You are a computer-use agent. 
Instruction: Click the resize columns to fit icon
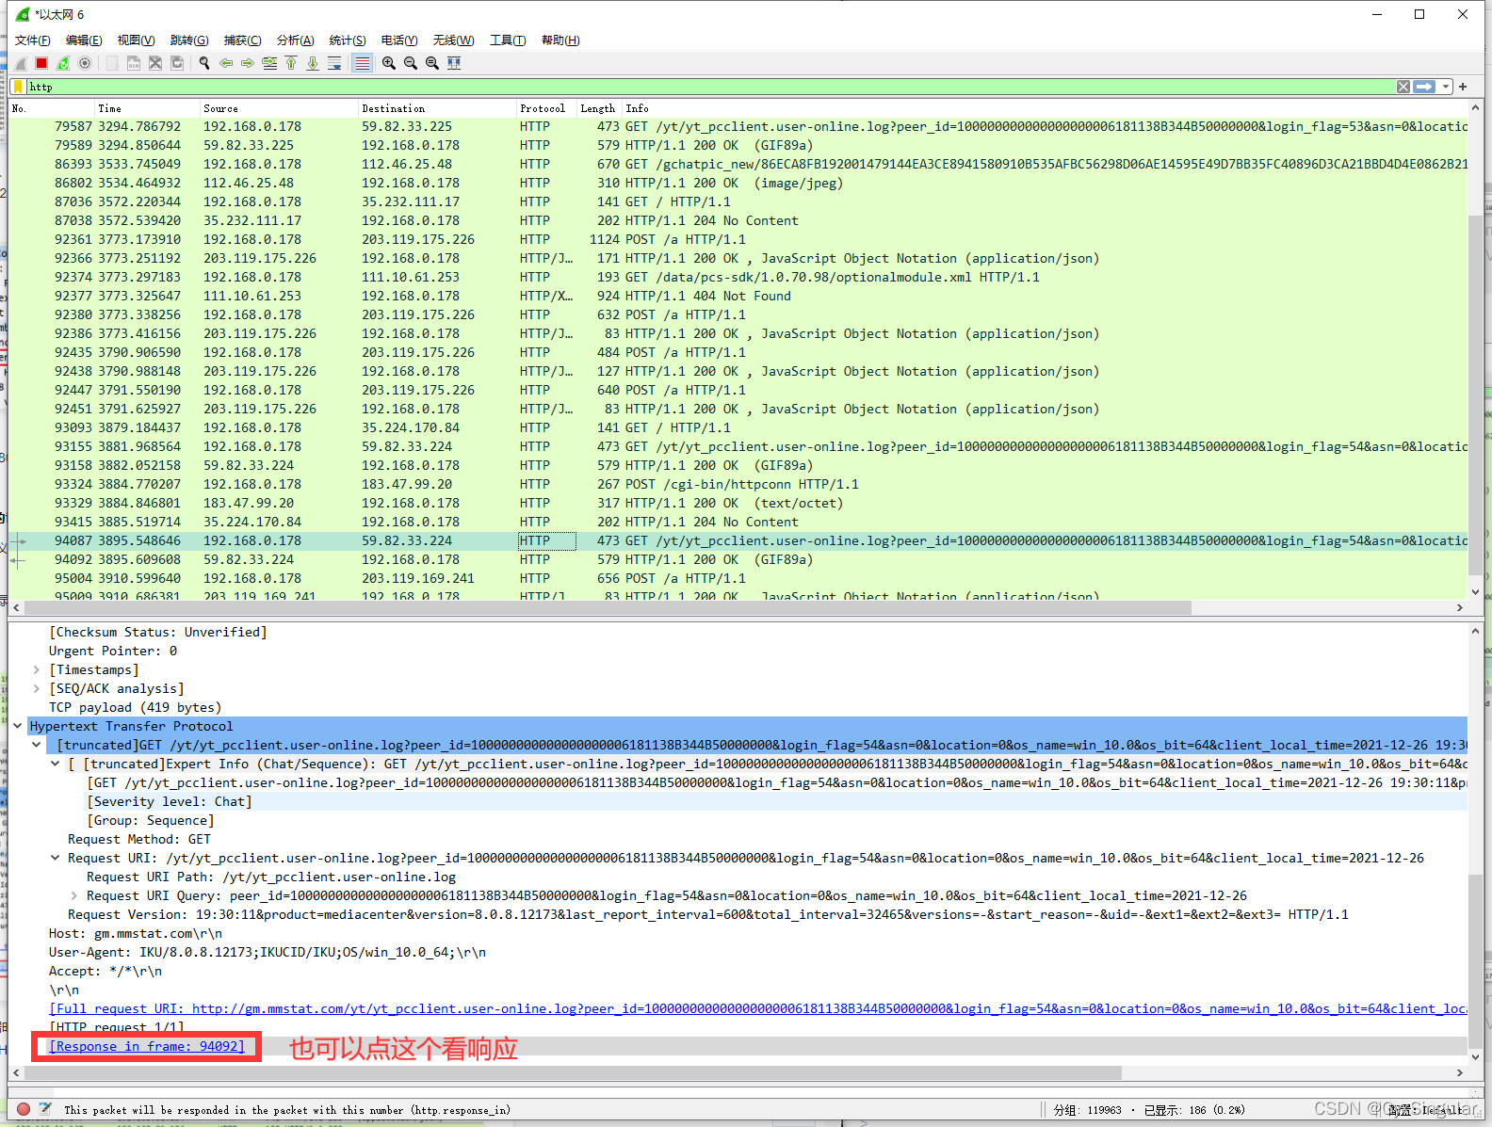coord(454,63)
